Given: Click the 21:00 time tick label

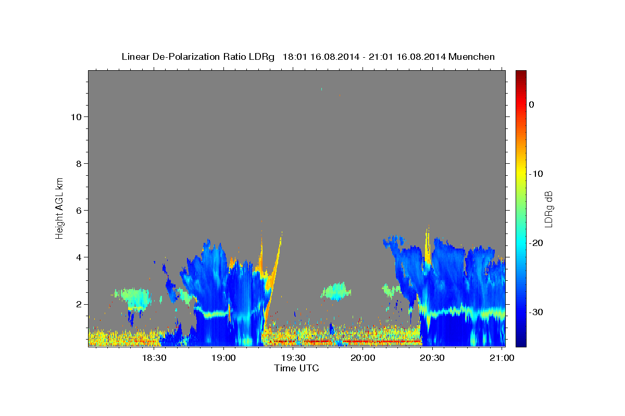Looking at the screenshot, I should click(502, 358).
